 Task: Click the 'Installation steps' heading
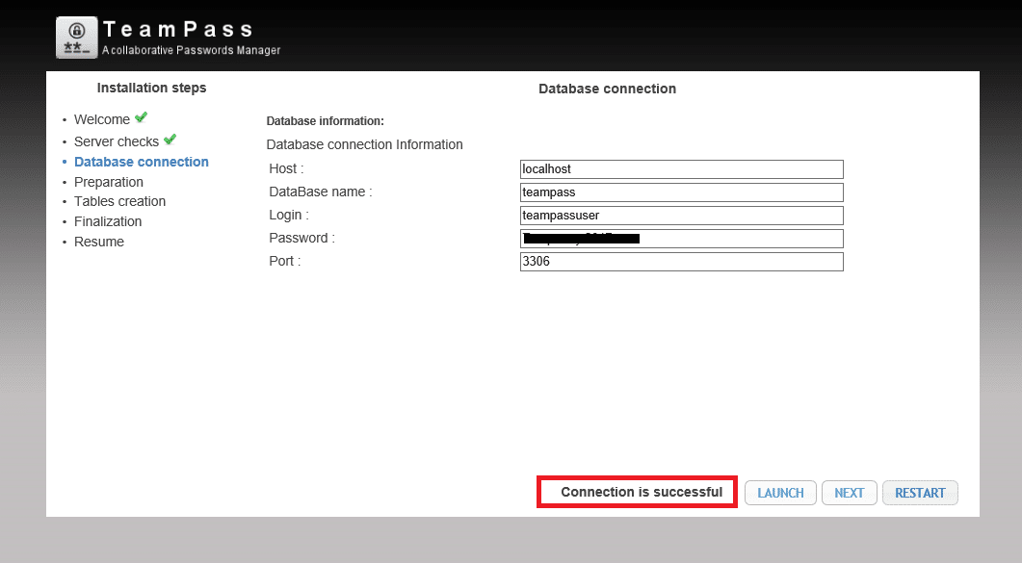coord(151,88)
